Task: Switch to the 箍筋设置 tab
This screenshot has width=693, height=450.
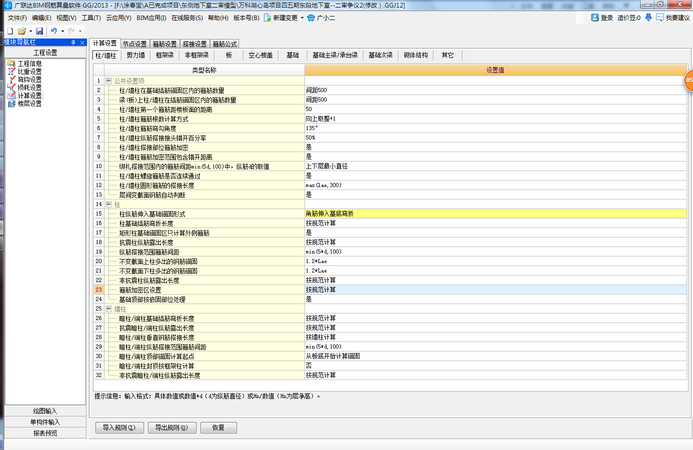Action: [x=165, y=44]
